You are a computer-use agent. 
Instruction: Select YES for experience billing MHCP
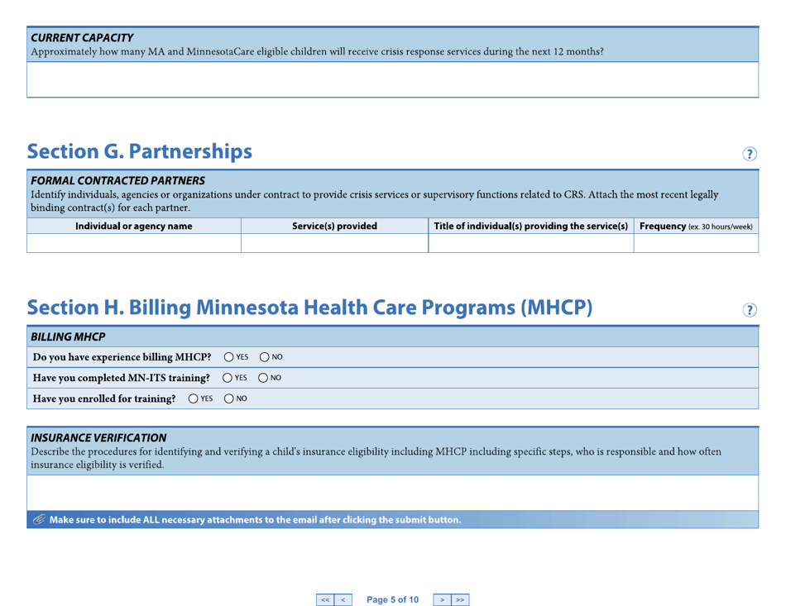[228, 356]
